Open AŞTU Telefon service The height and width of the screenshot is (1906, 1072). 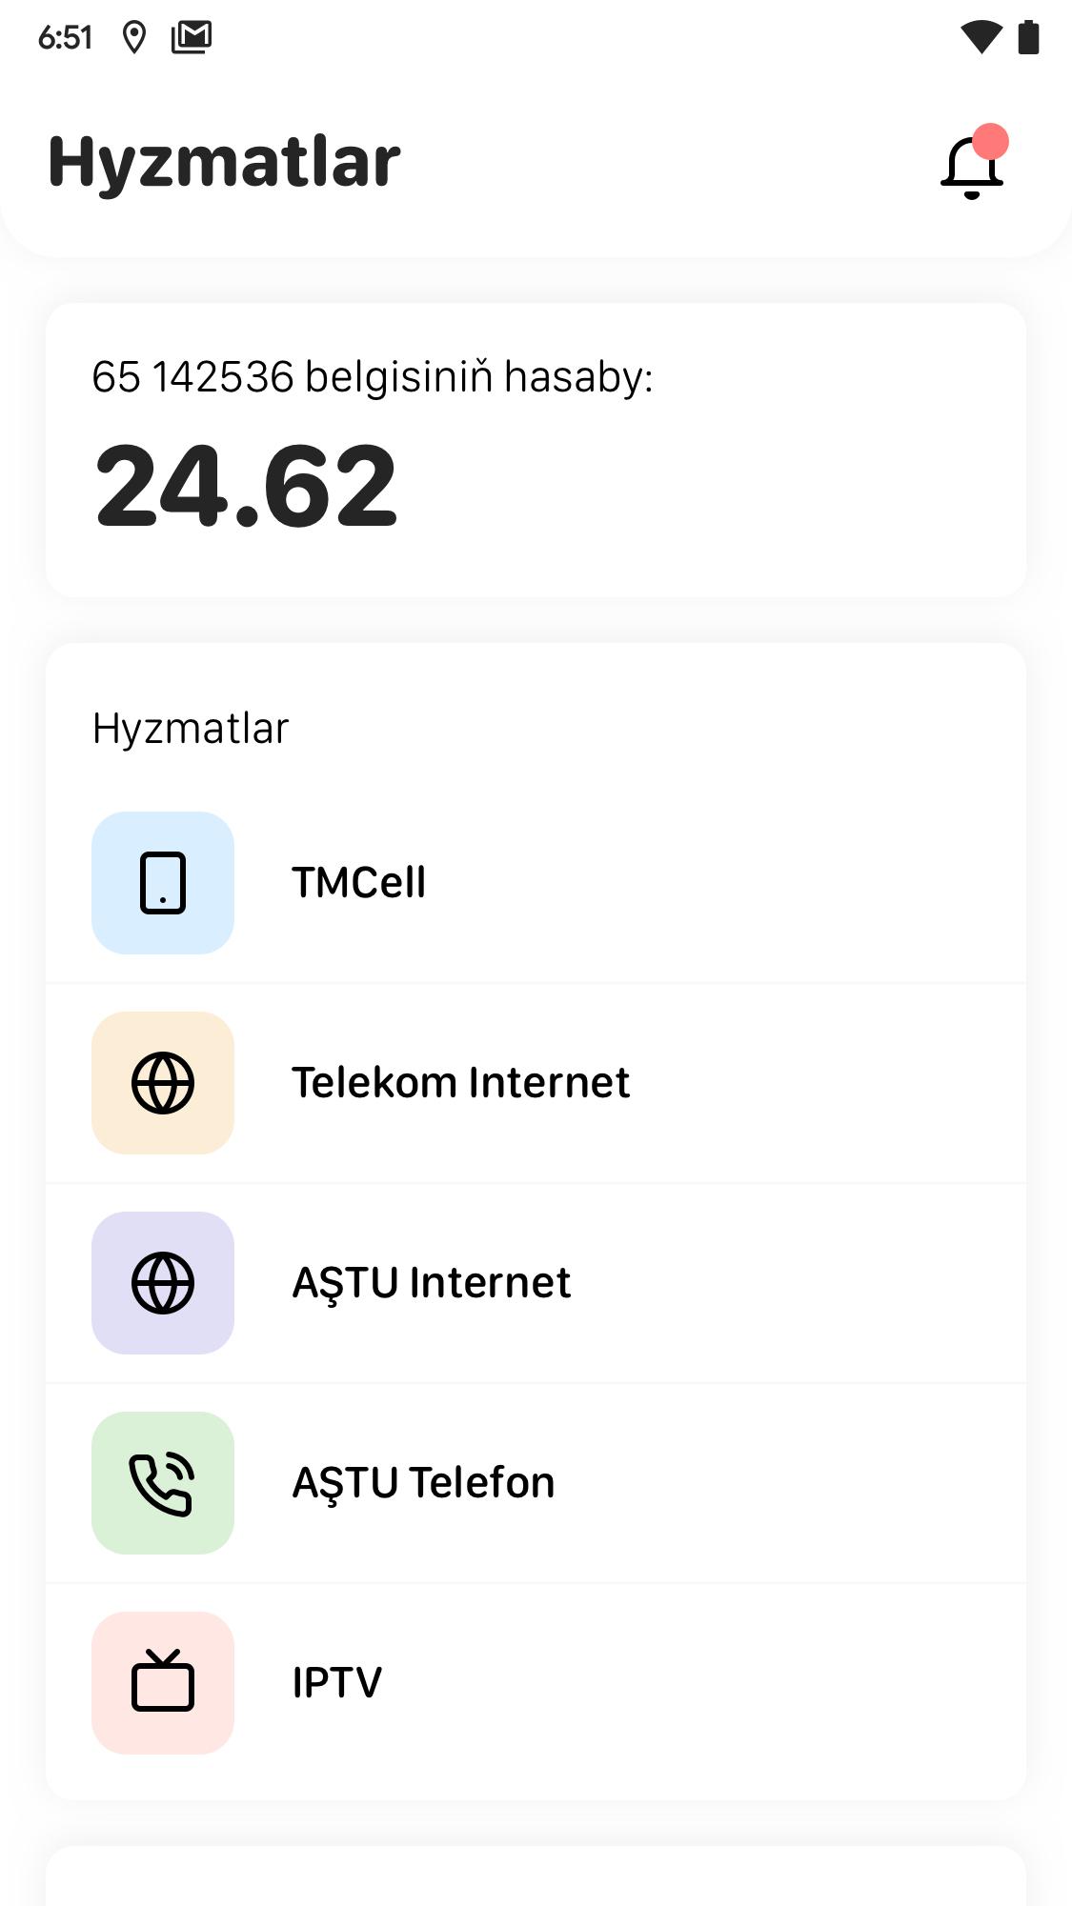(x=423, y=1483)
